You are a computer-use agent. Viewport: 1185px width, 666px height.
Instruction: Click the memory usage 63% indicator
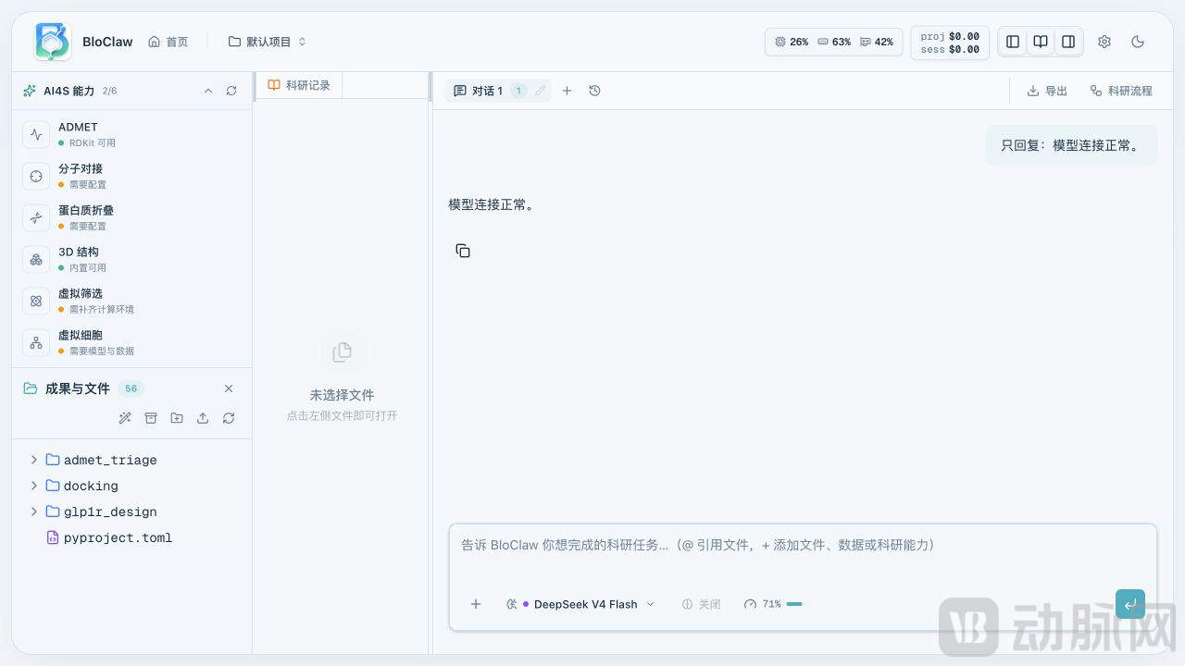[x=834, y=42]
